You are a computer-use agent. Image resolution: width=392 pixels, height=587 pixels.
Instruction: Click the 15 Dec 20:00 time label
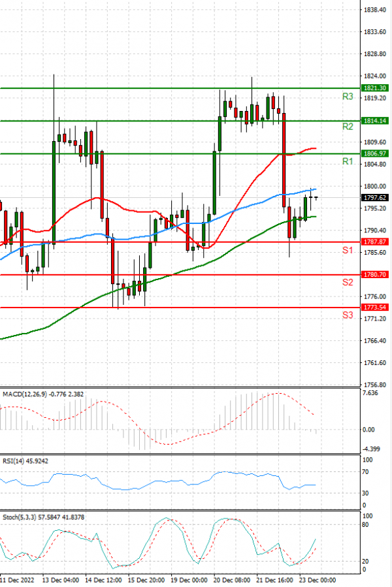[x=146, y=580]
